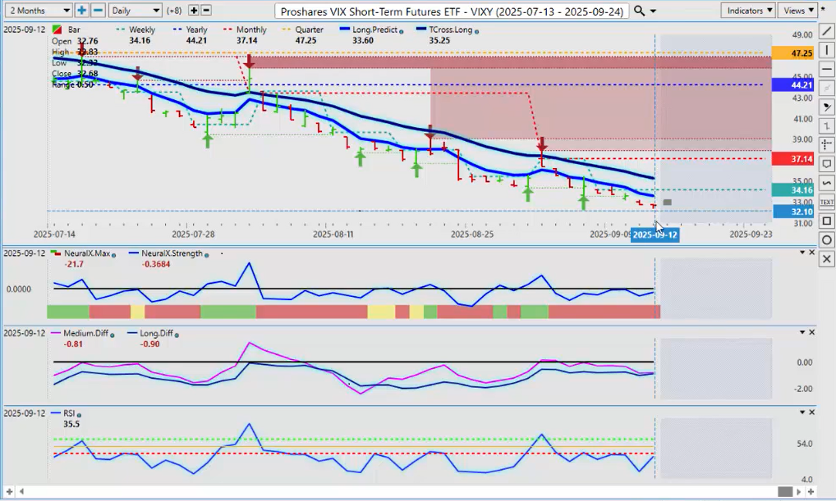
Task: Open the Daily interval dropdown
Action: (x=135, y=10)
